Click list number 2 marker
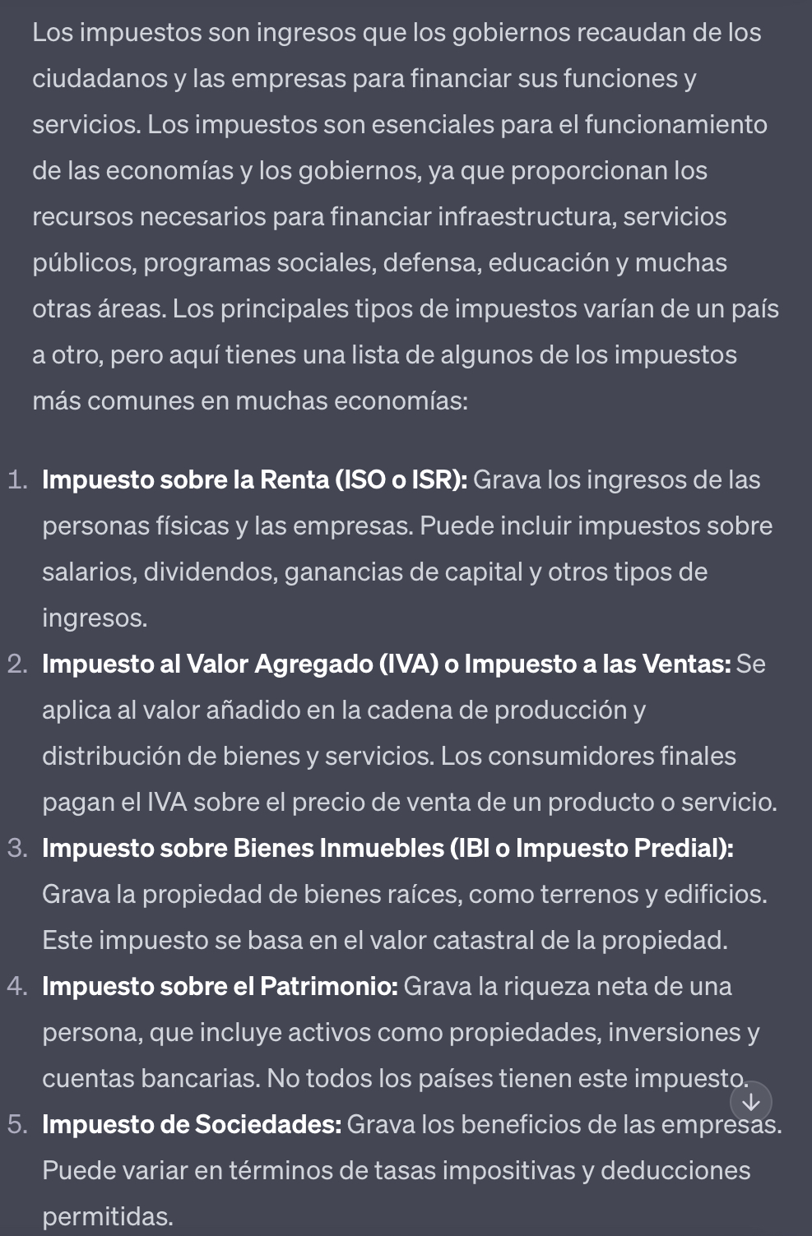Screen dimensions: 812x1236 (x=16, y=664)
